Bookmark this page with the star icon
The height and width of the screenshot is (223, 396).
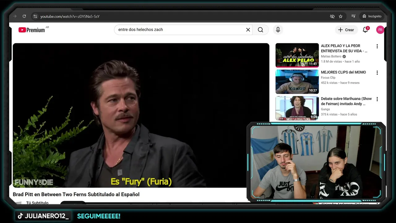341,16
